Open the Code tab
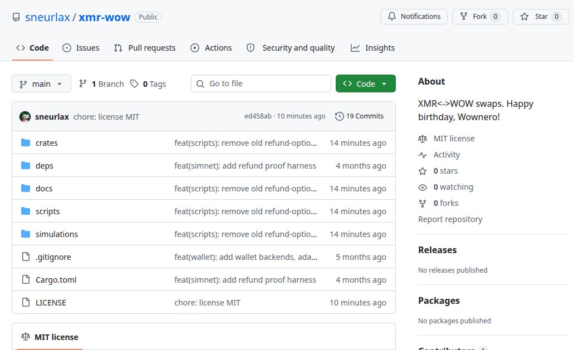Screen dimensions: 574x350 [33, 48]
